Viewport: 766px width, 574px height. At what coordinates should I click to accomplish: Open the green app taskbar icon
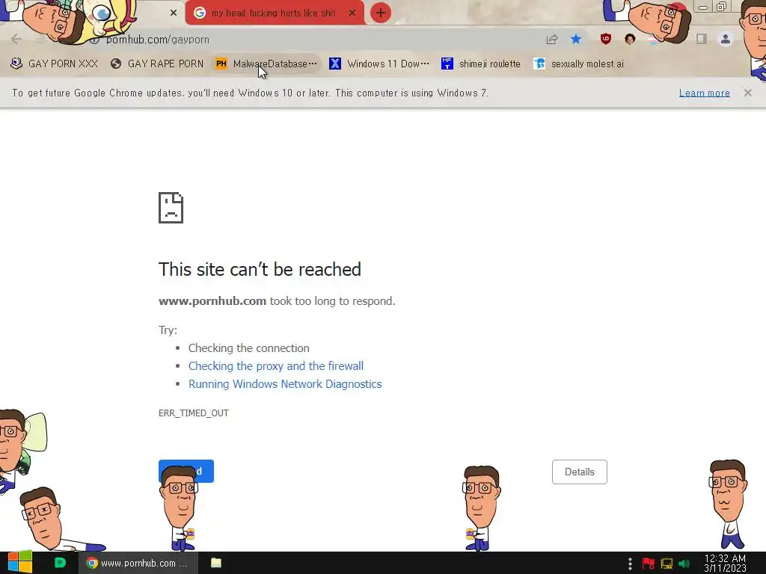click(x=60, y=563)
